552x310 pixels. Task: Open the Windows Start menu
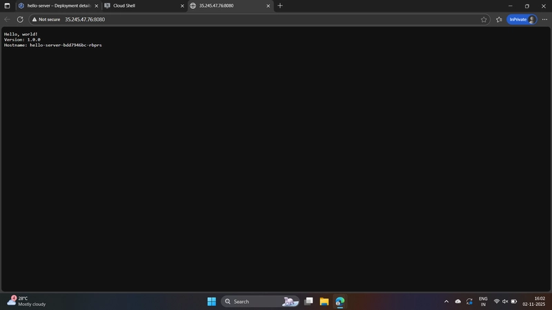pos(211,302)
